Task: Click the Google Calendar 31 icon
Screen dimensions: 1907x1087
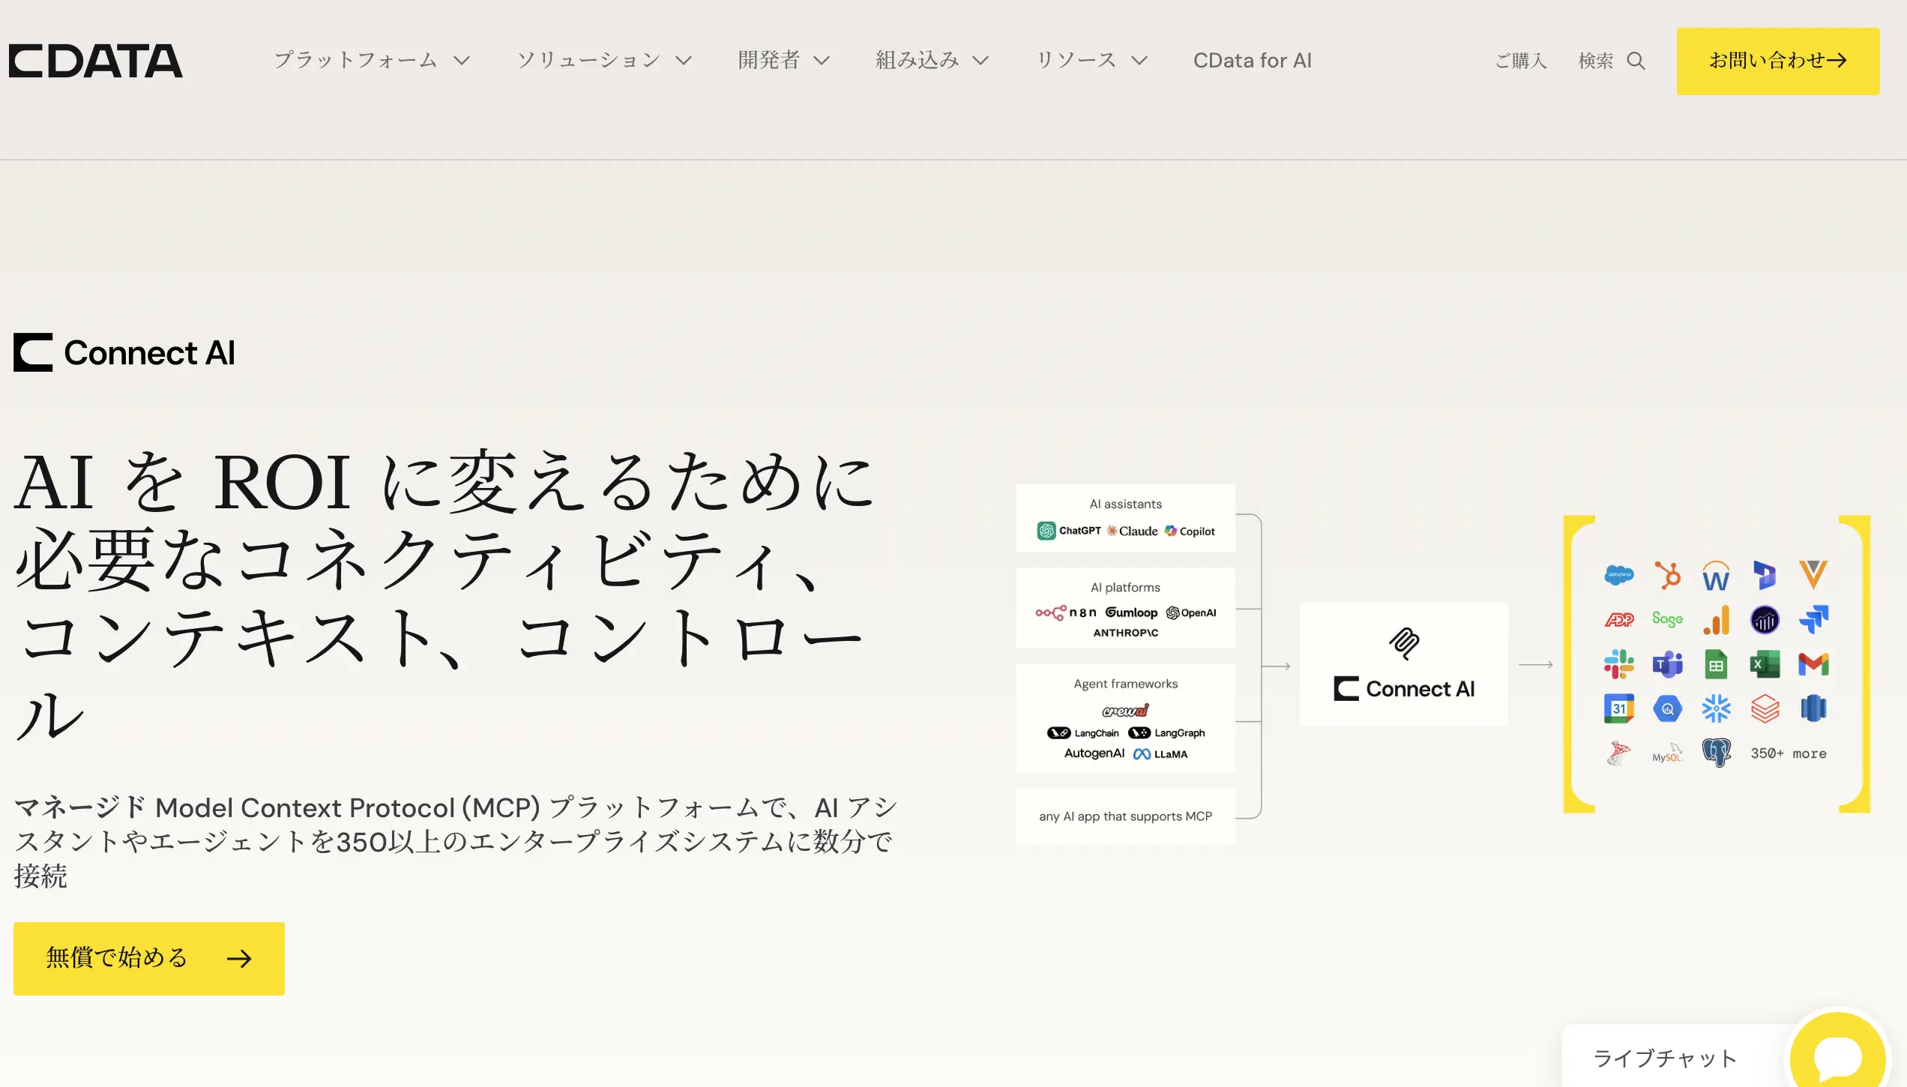Action: tap(1618, 708)
